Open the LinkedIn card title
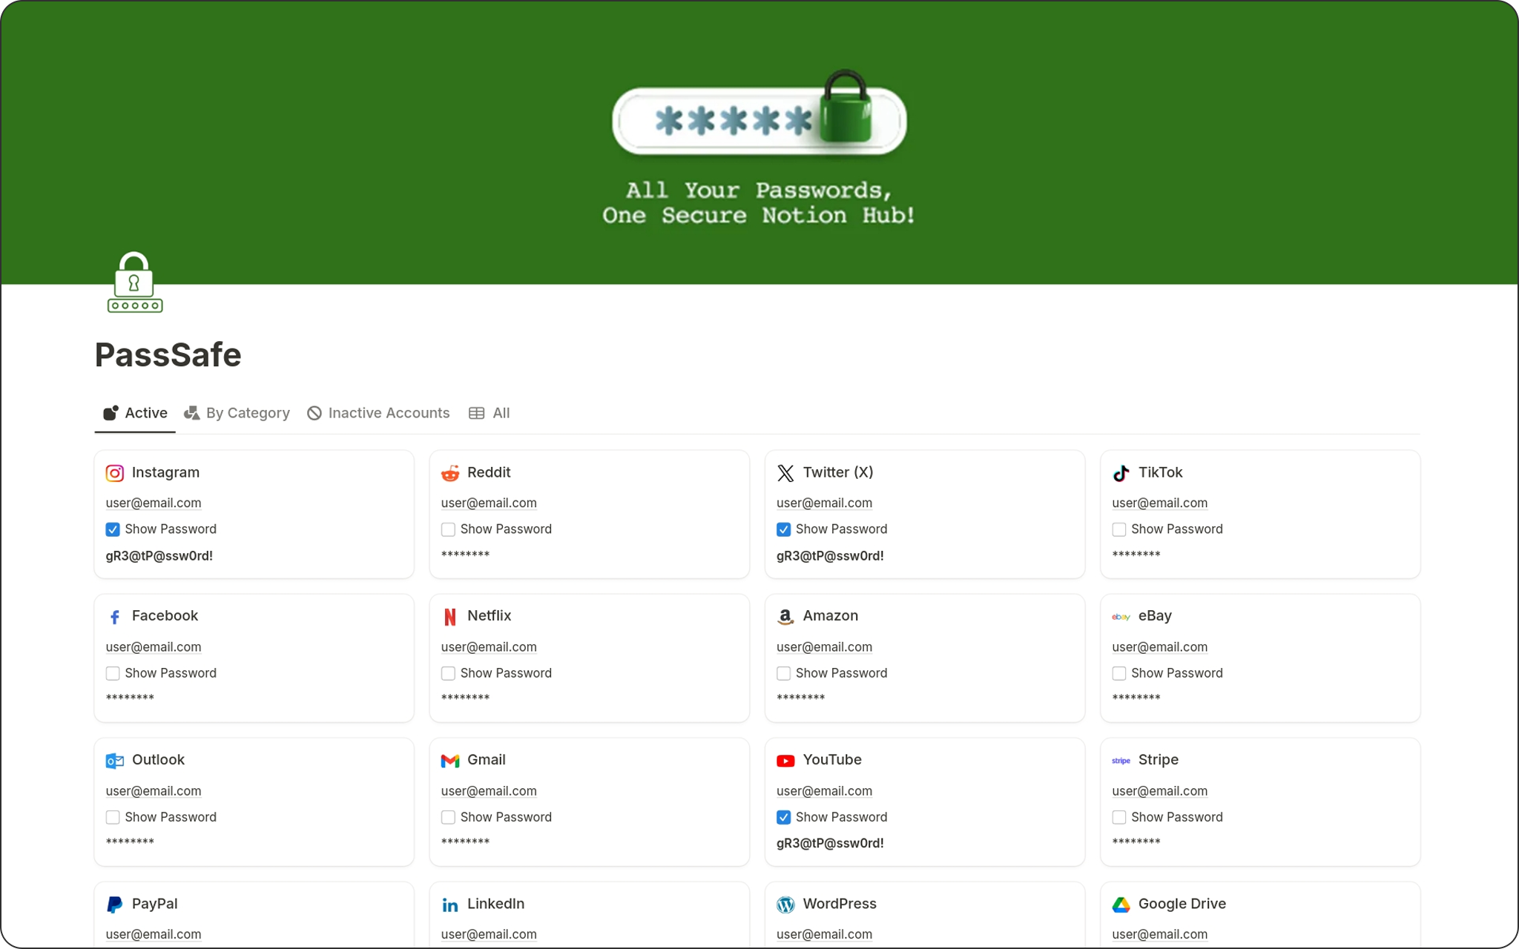 click(495, 904)
